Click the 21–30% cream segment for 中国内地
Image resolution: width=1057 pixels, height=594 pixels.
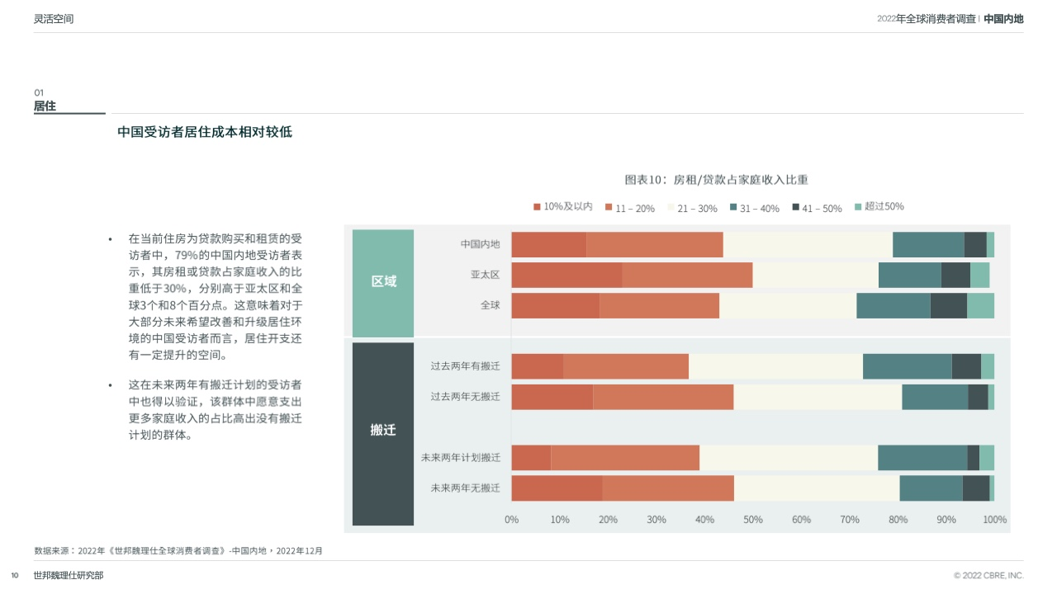(x=808, y=244)
